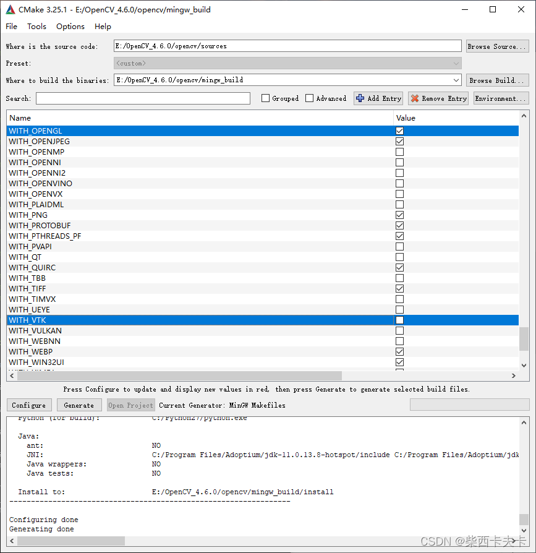The width and height of the screenshot is (536, 553).
Task: Click the cache list scroll-down arrow
Action: point(524,366)
